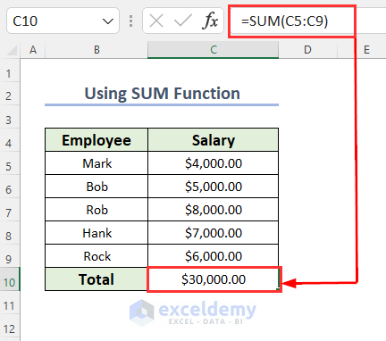Select the Rock cell
This screenshot has height=341, width=386.
pos(96,256)
